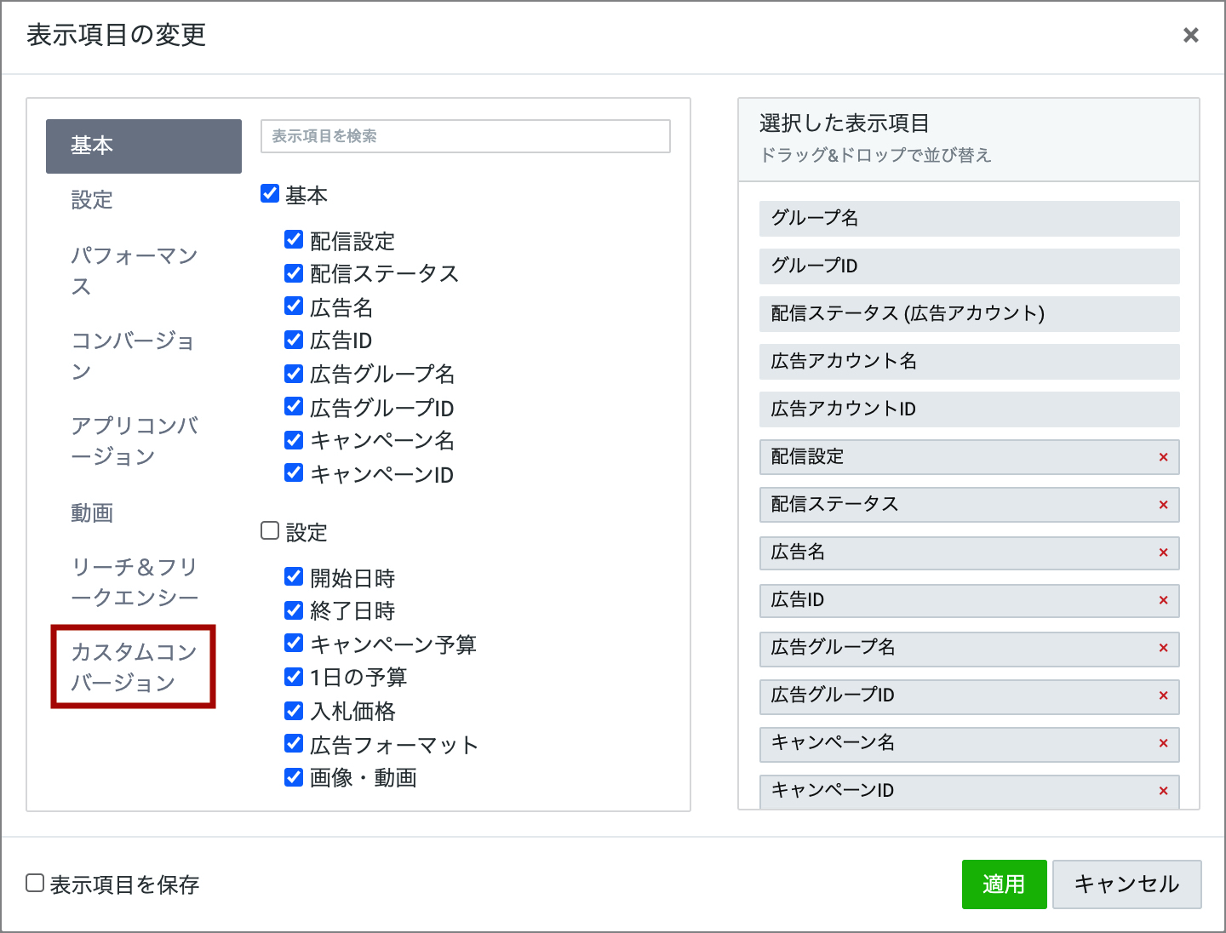The image size is (1226, 933).
Task: Close the 表示項目の変更 dialog
Action: tap(1190, 35)
